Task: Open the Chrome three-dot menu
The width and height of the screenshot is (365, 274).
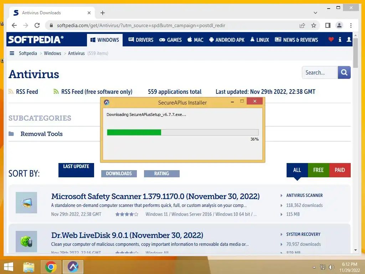Action: coord(351,25)
